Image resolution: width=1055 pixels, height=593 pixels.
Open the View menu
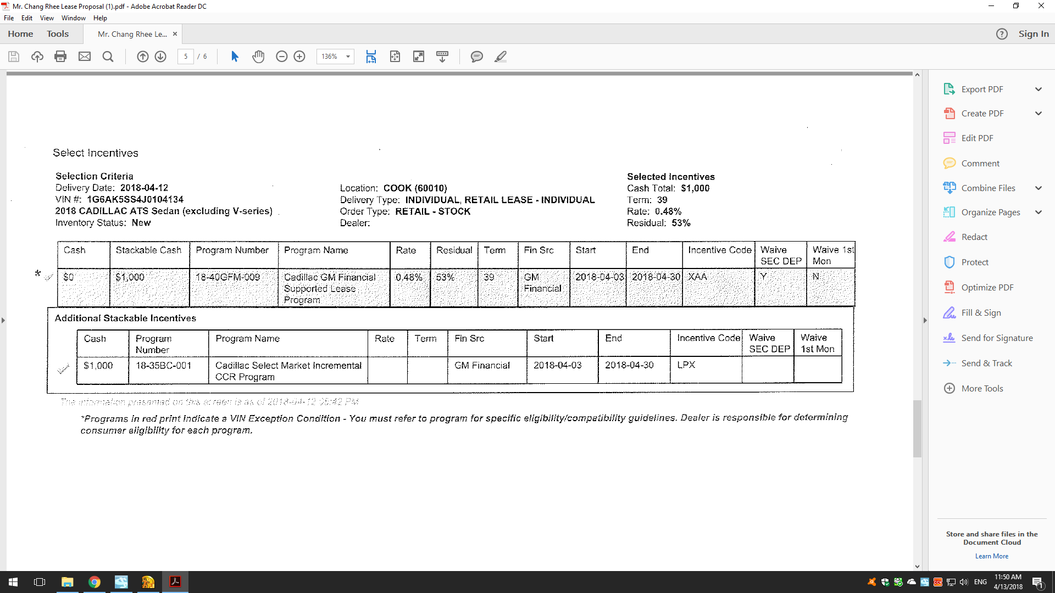coord(47,18)
